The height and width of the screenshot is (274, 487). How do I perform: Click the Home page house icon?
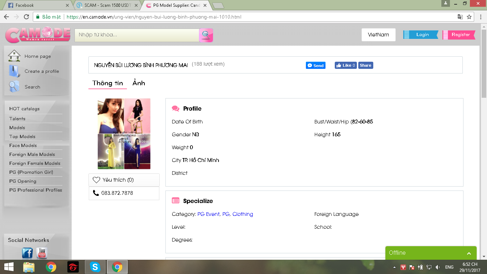pos(14,56)
